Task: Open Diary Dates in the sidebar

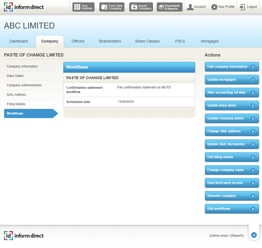Action: click(15, 76)
